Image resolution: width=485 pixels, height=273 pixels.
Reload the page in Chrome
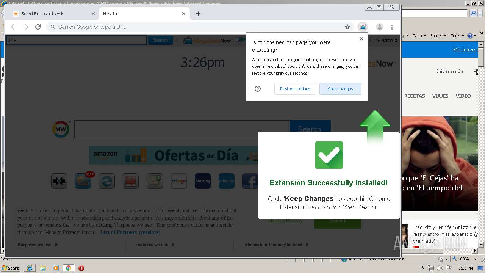pos(38,27)
